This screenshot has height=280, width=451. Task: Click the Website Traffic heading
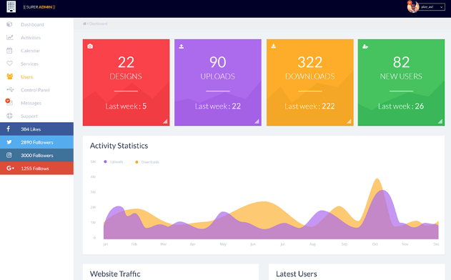115,274
